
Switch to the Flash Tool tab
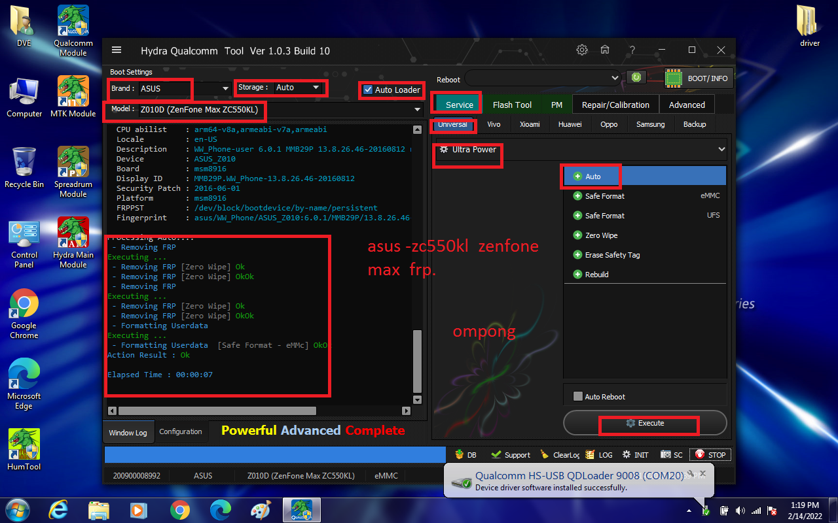coord(512,105)
